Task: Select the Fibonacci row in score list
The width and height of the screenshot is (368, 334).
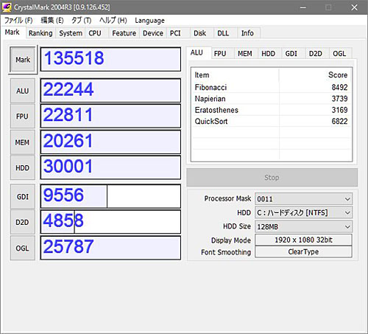Action: point(271,87)
